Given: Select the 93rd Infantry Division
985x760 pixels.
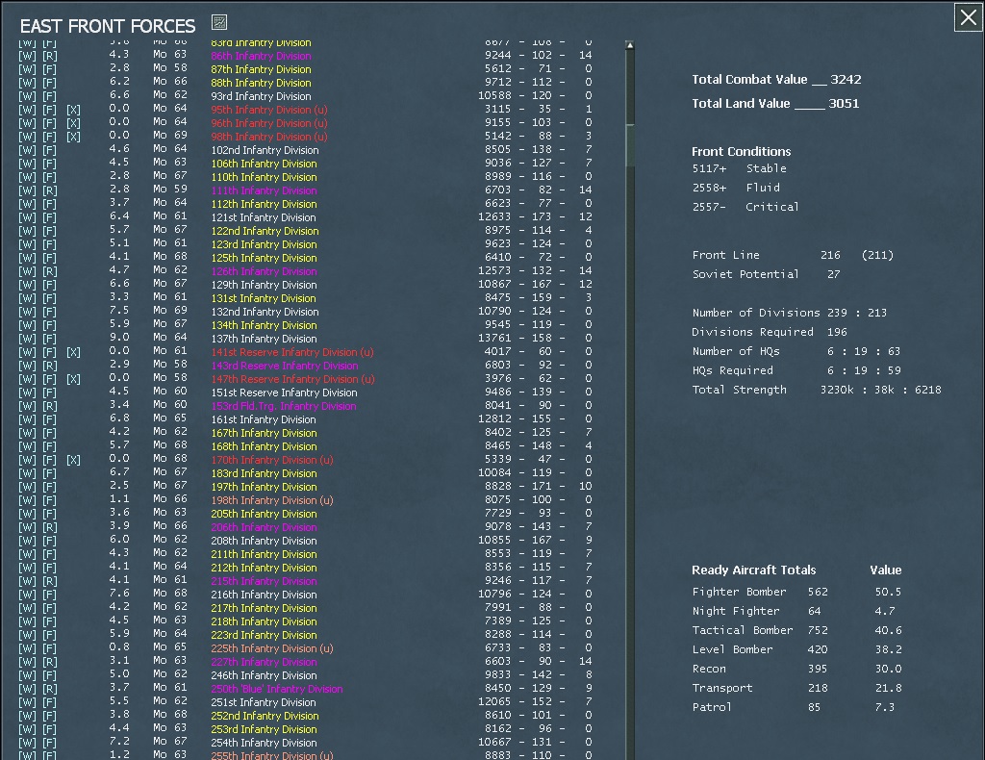Looking at the screenshot, I should coord(261,96).
